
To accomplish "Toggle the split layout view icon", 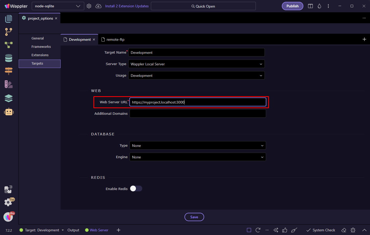I will (x=310, y=6).
